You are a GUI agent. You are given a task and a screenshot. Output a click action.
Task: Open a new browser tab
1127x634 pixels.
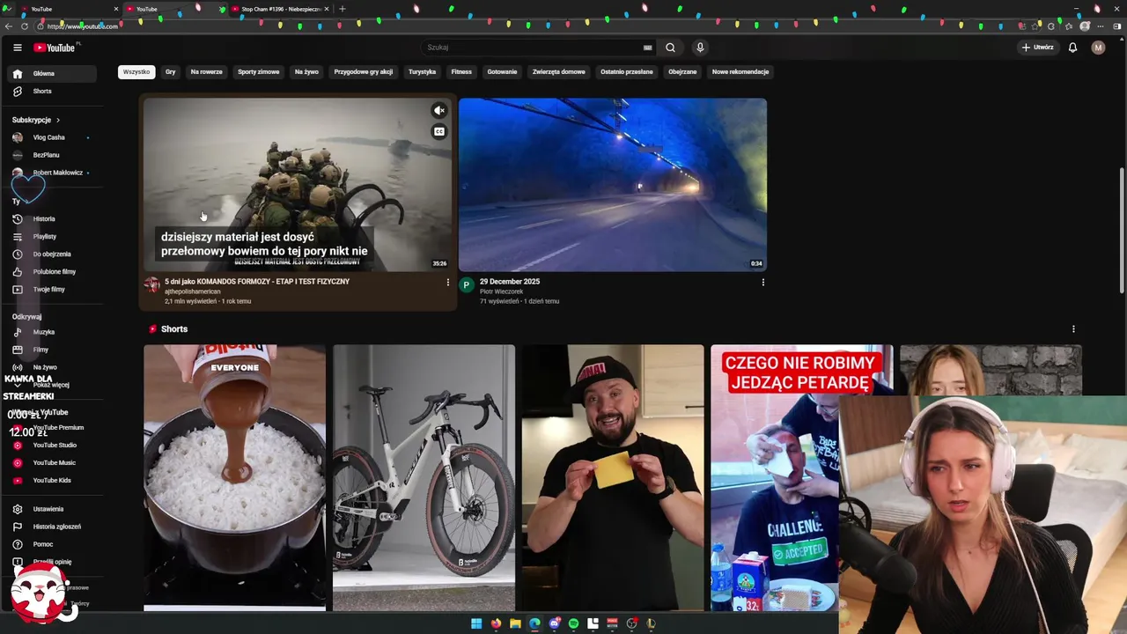tap(343, 9)
